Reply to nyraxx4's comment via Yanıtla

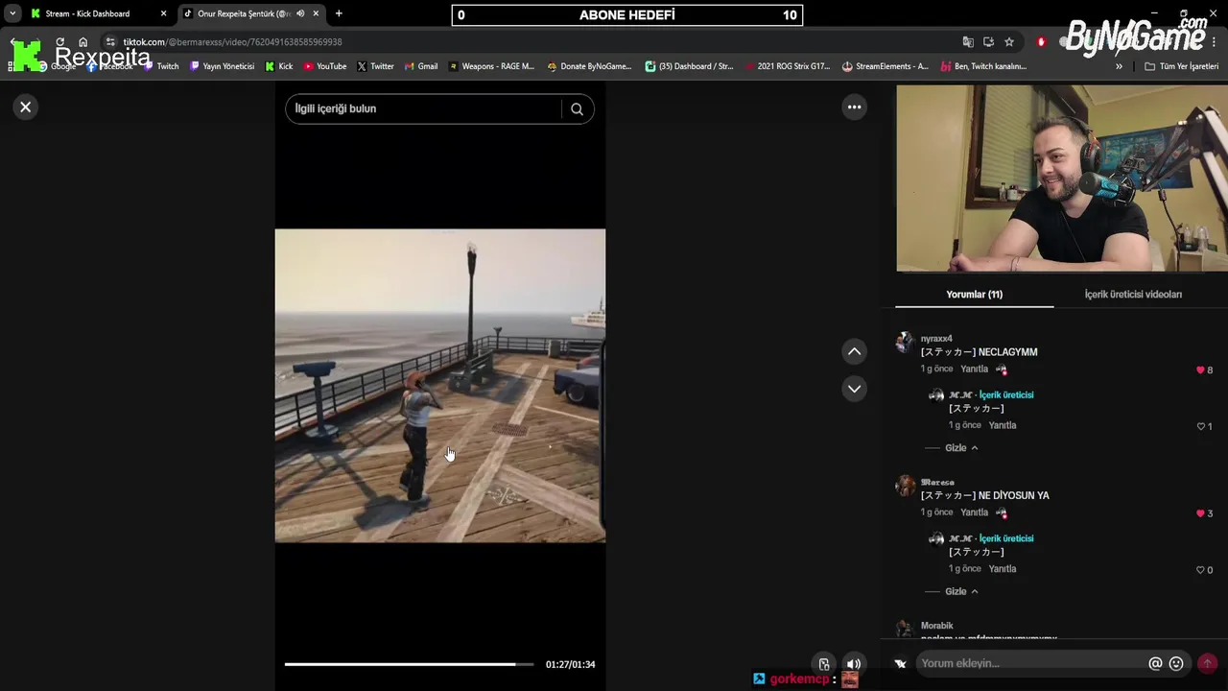[974, 369]
